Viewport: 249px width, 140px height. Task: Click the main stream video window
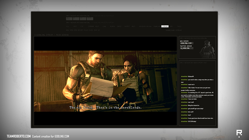[x=105, y=81]
